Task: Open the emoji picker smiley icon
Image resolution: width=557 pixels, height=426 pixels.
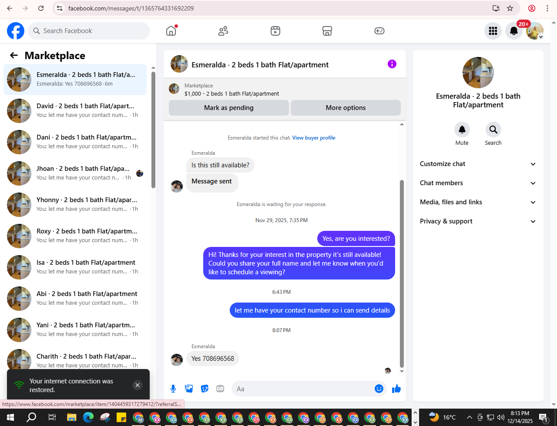Action: (x=379, y=389)
